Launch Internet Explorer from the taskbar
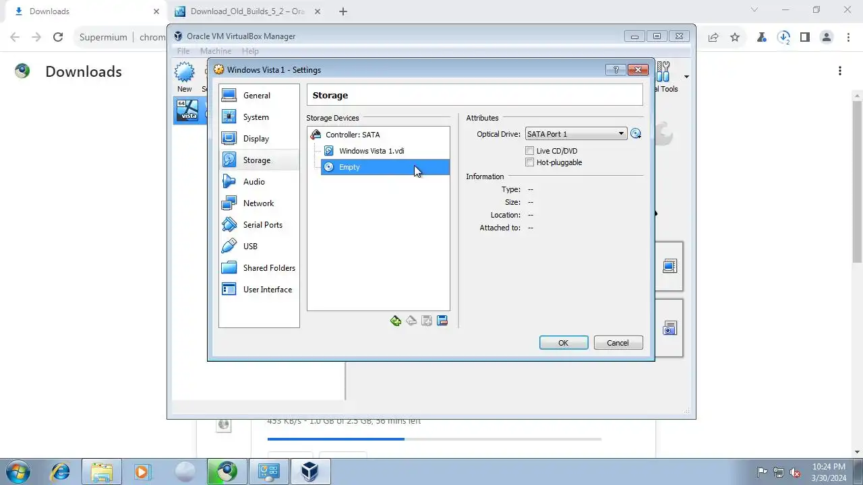 coord(61,472)
